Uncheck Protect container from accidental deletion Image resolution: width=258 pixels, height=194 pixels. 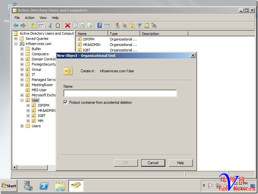click(x=65, y=102)
